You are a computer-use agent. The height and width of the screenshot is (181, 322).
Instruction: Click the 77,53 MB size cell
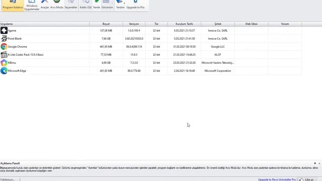[x=106, y=55]
